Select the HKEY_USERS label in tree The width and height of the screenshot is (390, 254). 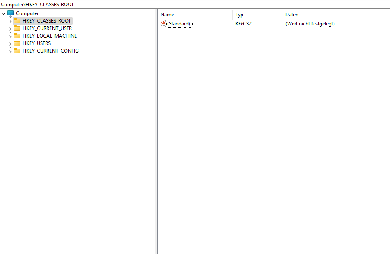(x=37, y=43)
